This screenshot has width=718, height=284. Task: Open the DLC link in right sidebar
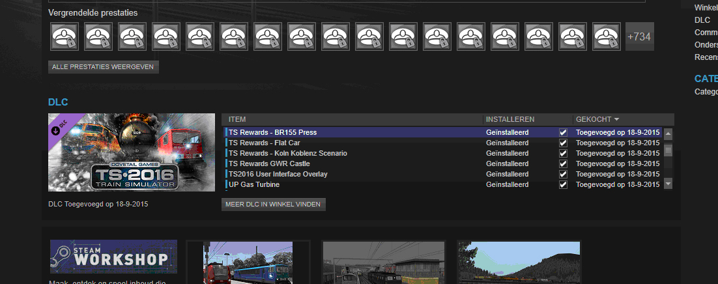click(702, 20)
